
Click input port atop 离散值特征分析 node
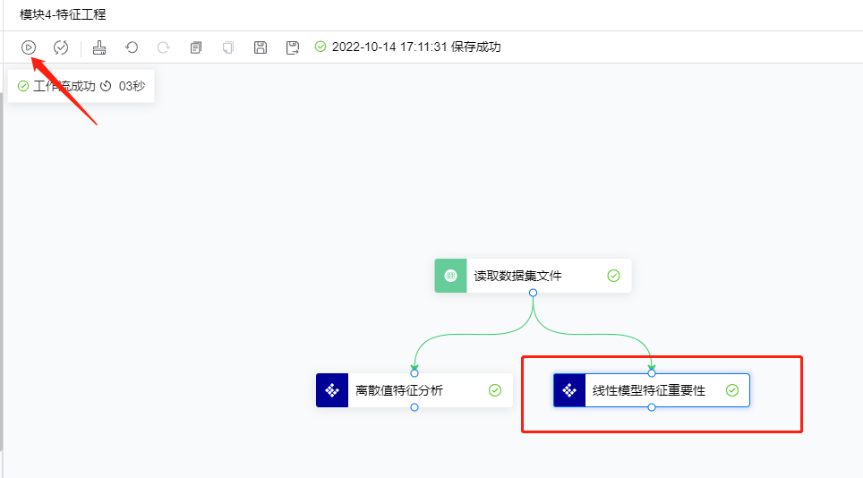pyautogui.click(x=414, y=373)
